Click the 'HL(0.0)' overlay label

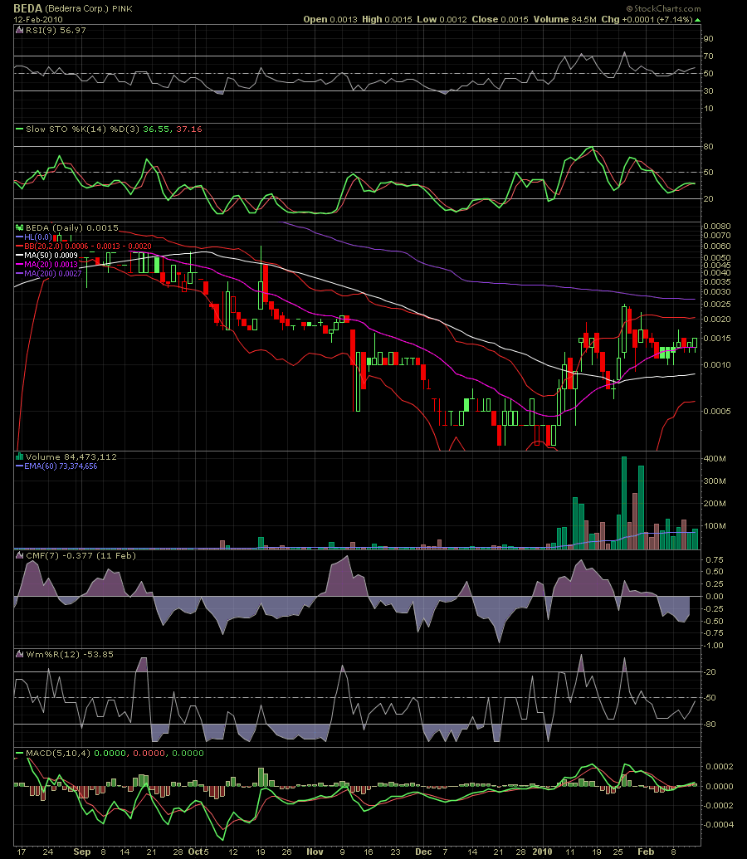(x=38, y=237)
